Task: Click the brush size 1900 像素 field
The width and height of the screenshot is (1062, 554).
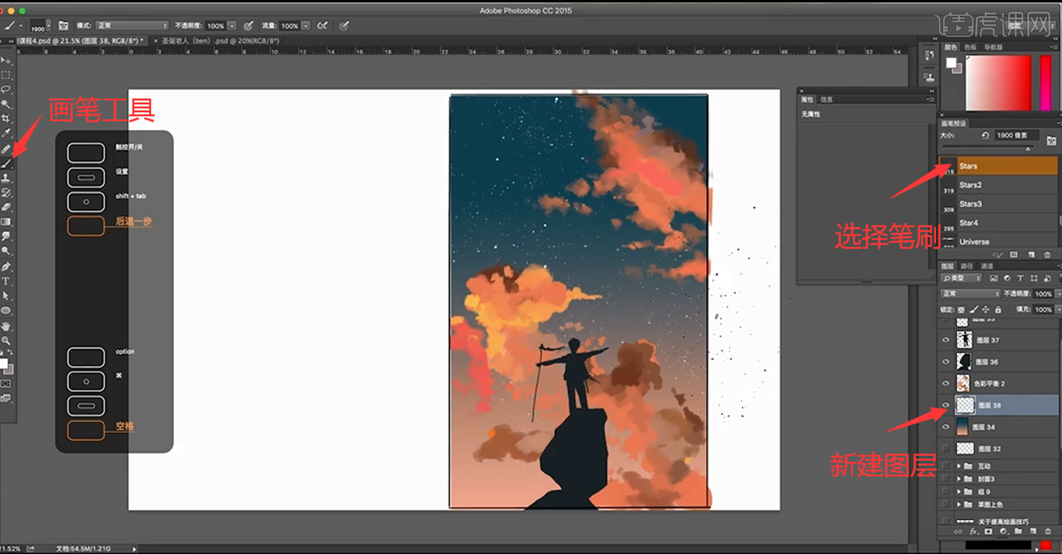Action: click(x=1016, y=135)
